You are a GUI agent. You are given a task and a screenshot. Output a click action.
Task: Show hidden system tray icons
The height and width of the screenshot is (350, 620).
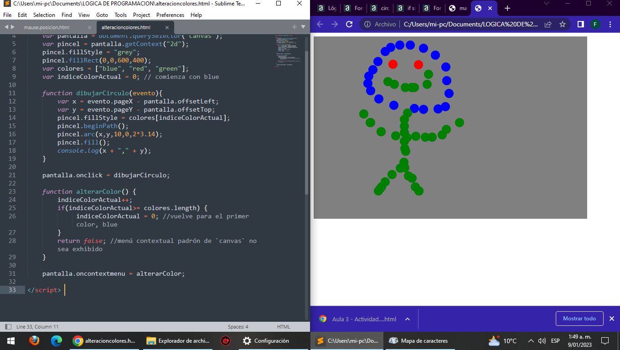531,341
